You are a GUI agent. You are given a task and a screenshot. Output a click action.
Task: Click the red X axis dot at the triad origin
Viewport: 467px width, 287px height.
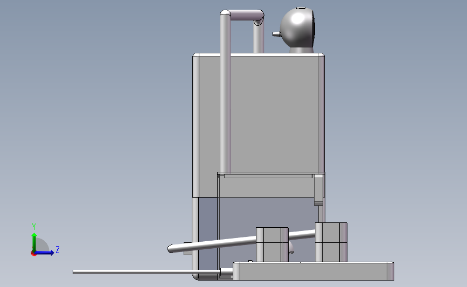[x=33, y=254]
